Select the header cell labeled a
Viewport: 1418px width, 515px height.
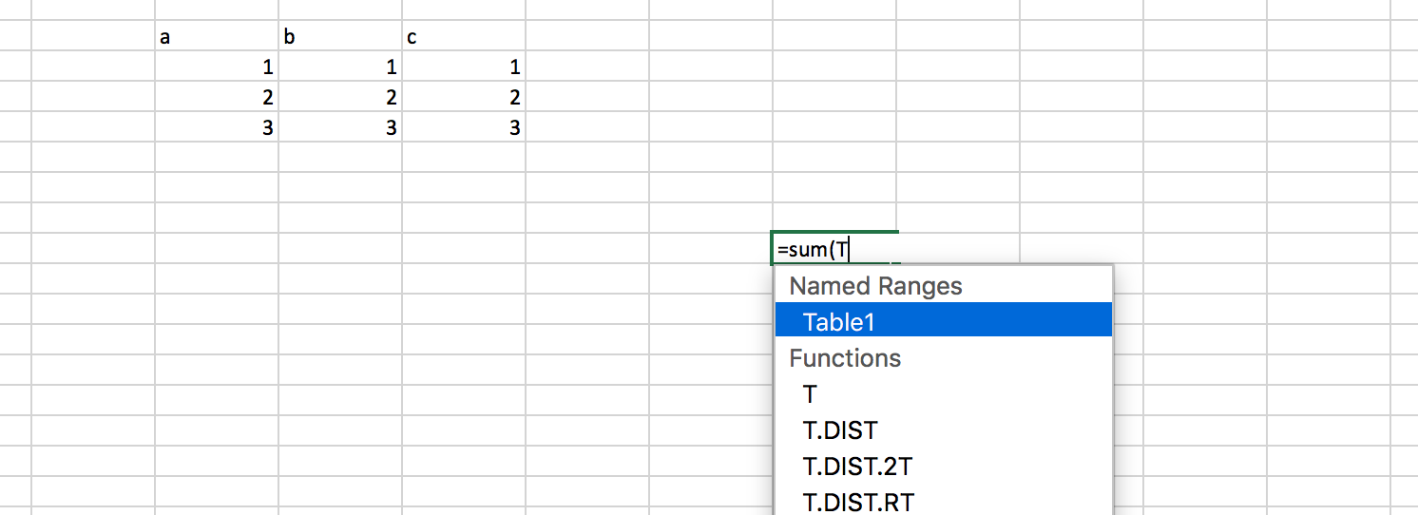click(217, 37)
